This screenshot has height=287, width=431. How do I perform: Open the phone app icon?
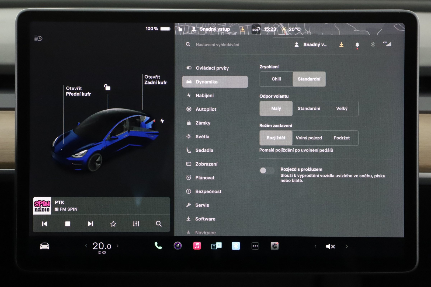(x=158, y=246)
